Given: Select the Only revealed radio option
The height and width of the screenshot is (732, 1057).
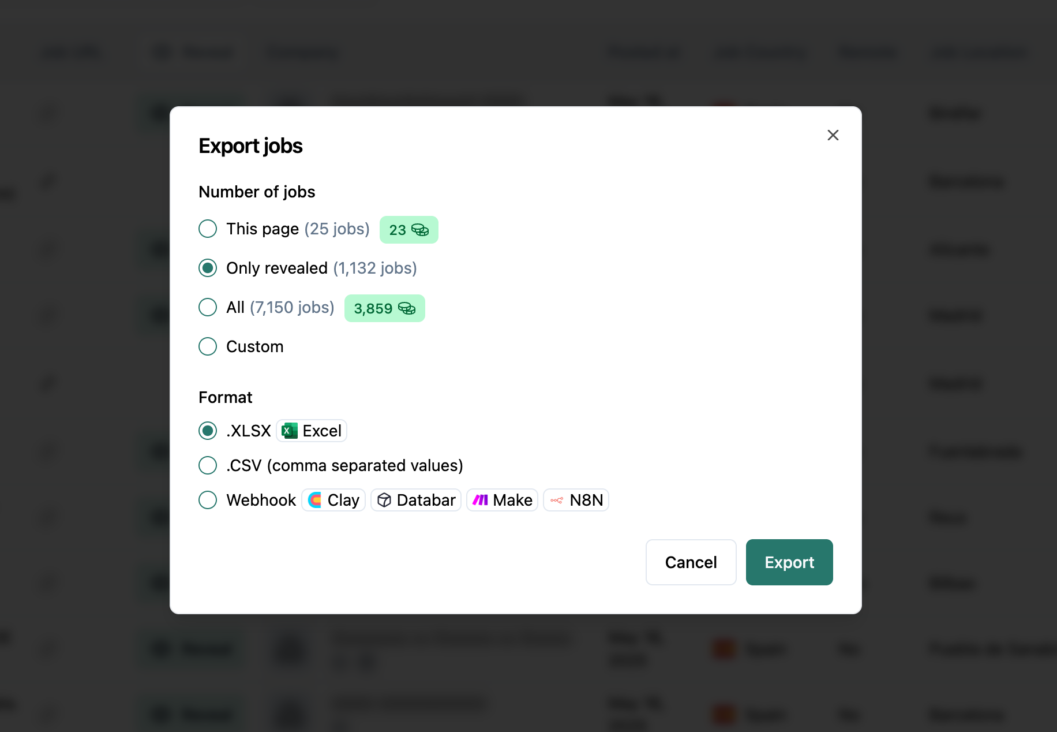Looking at the screenshot, I should (208, 268).
